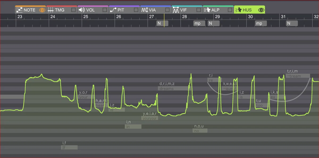Click measure number 28 on the ruler
The width and height of the screenshot is (319, 158).
pos(184,16)
